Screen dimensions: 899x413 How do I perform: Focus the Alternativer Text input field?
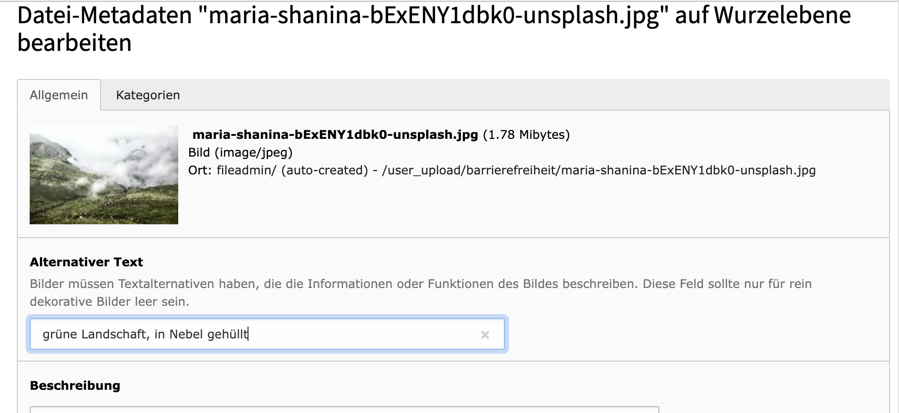[267, 334]
